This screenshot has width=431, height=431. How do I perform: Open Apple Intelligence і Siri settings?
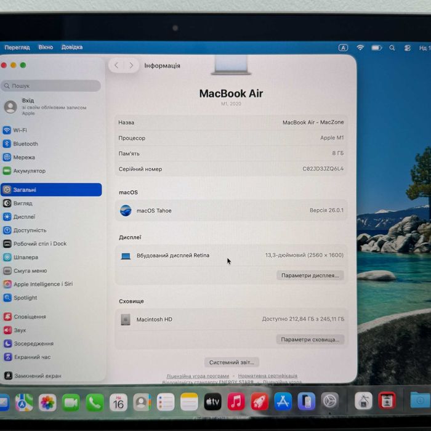click(51, 284)
